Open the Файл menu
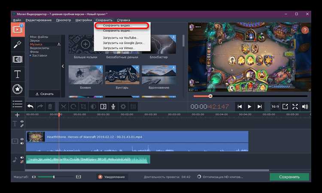The height and width of the screenshot is (193, 322). 17,20
